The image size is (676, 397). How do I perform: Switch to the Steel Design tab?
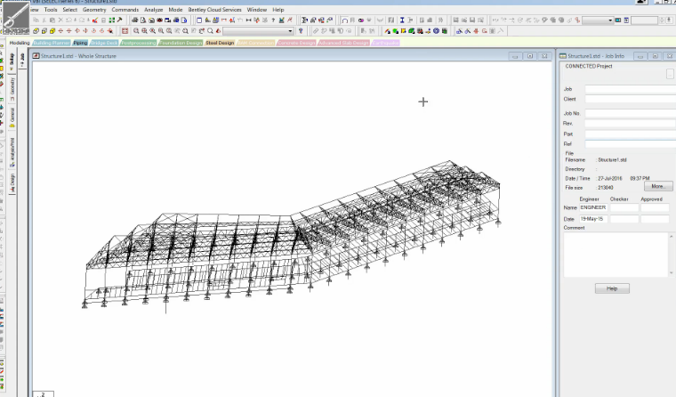point(220,43)
